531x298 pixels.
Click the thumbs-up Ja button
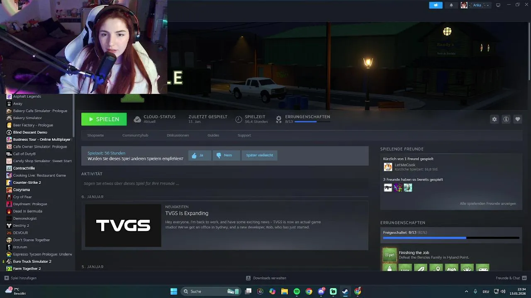[200, 155]
